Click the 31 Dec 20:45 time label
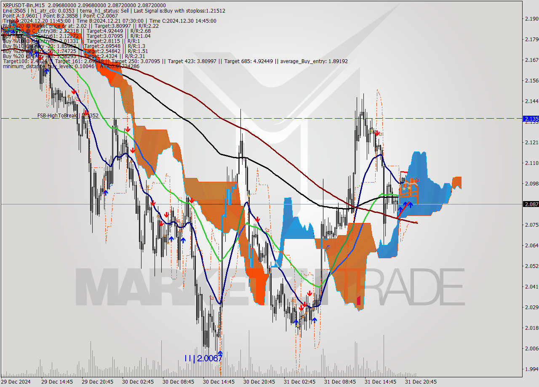 (421, 382)
